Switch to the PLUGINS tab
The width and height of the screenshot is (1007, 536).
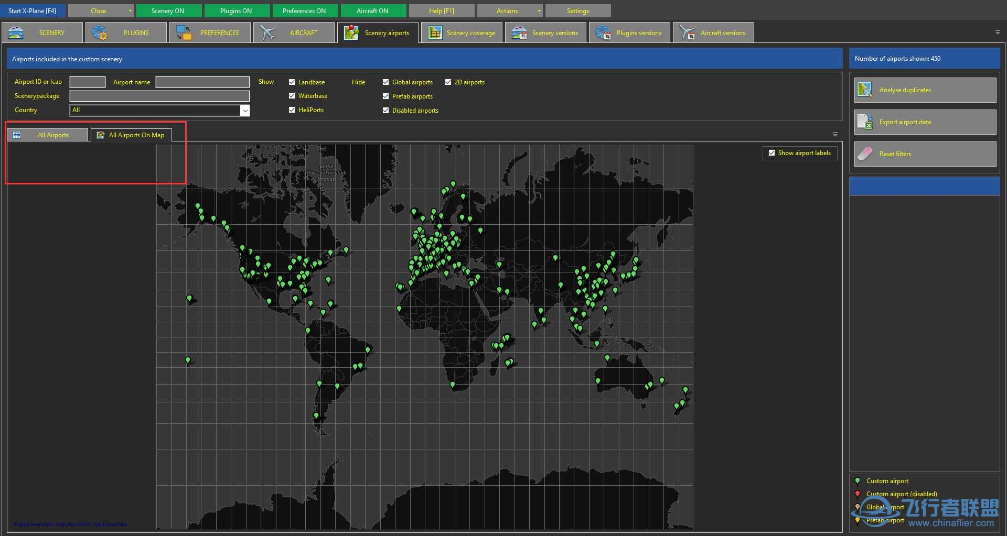pyautogui.click(x=126, y=32)
